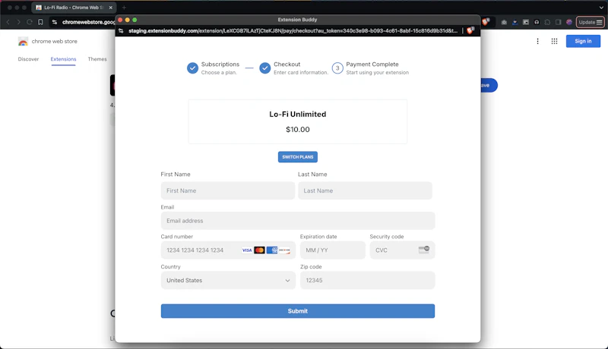The image size is (608, 349).
Task: Go back using the browser back arrow
Action: [x=8, y=22]
